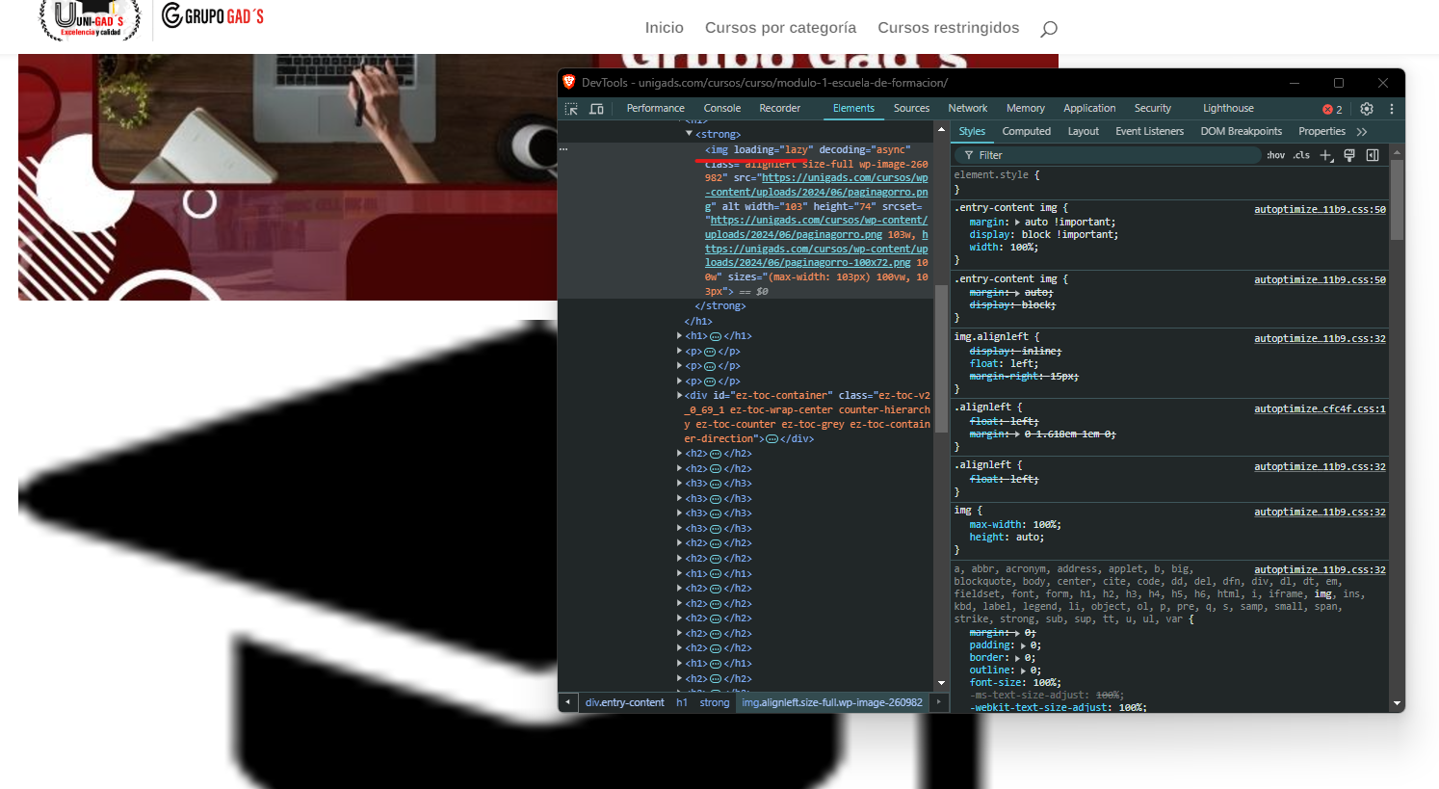Collapse the strong element node
The image size is (1439, 789).
tap(689, 134)
